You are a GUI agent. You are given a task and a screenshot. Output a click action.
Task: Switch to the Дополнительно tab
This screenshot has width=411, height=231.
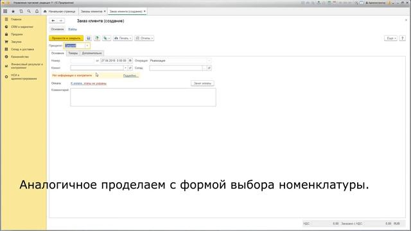click(x=92, y=53)
